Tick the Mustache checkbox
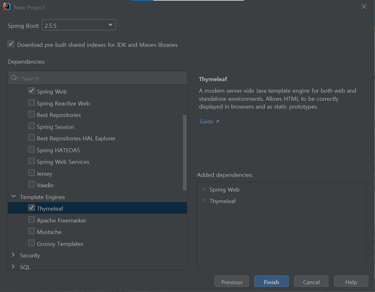Viewport: 375px width, 292px height. click(32, 231)
